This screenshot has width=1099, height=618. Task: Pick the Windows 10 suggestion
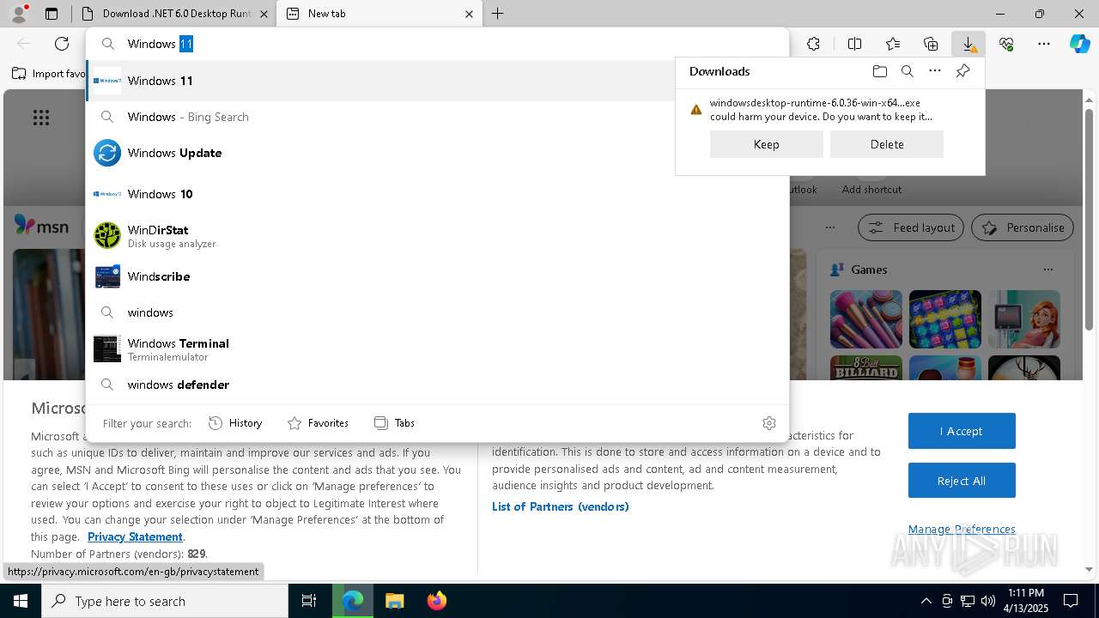point(437,194)
